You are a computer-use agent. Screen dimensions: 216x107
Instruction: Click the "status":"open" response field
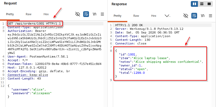(134, 69)
